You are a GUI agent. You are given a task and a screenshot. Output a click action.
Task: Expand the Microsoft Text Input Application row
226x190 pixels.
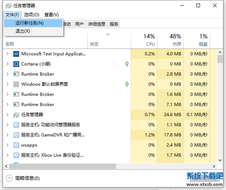[7, 54]
